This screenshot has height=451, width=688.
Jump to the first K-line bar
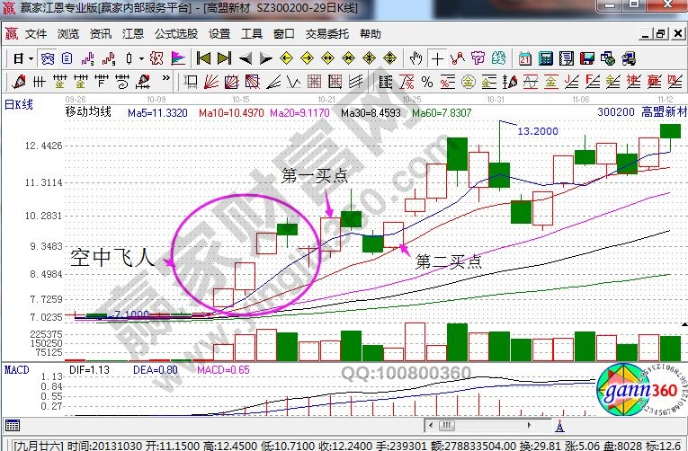[x=204, y=58]
